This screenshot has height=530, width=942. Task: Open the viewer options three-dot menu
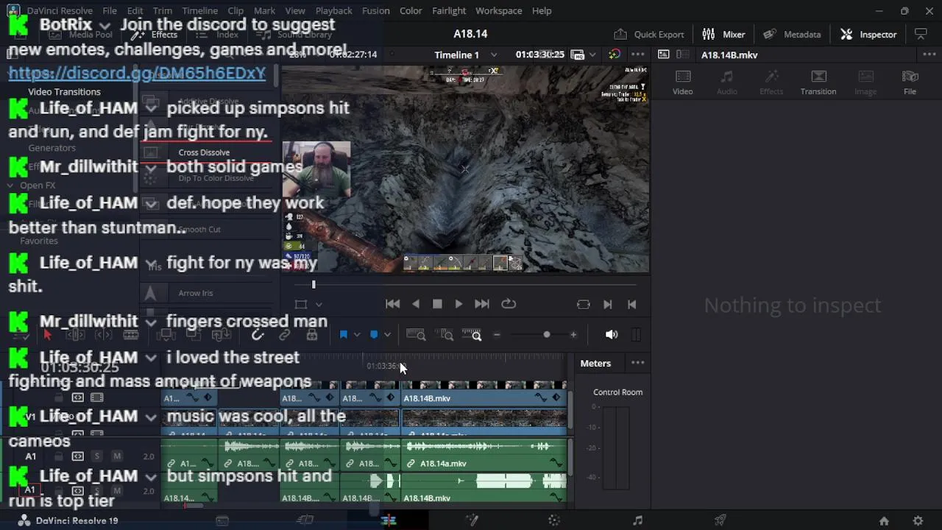click(637, 54)
